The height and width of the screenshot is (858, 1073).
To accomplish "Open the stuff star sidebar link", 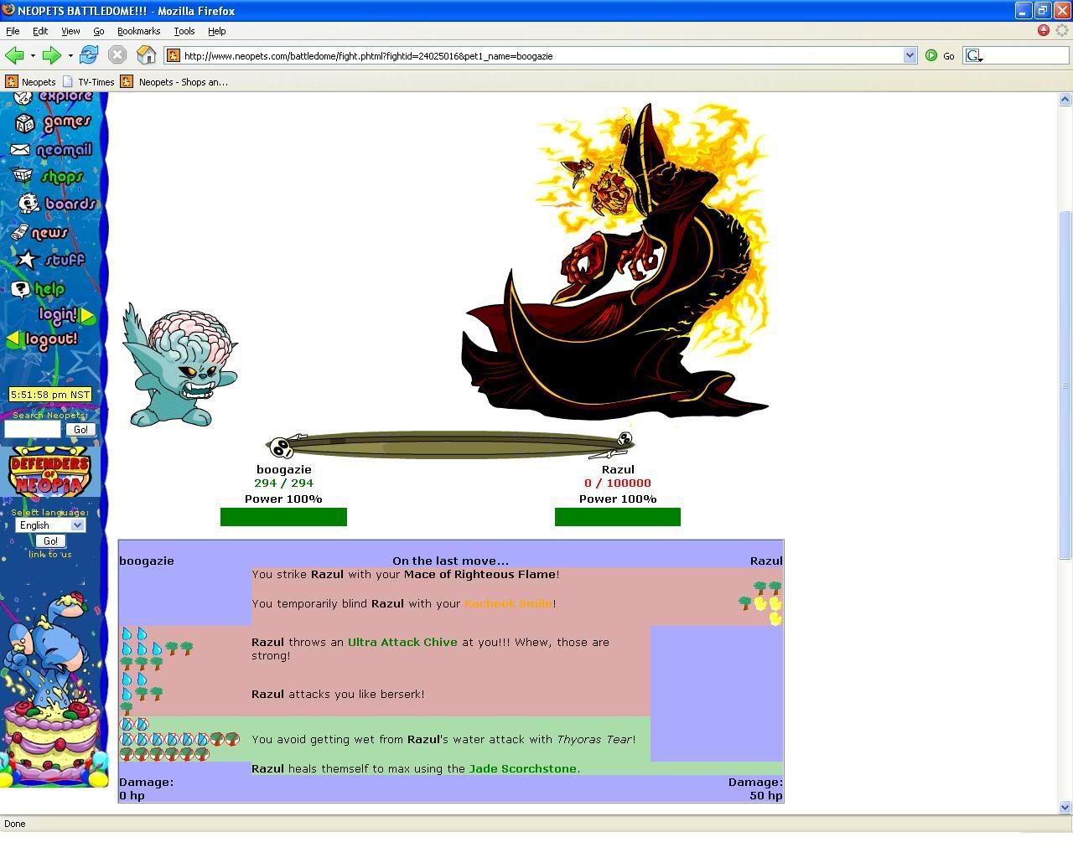I will coord(51,260).
